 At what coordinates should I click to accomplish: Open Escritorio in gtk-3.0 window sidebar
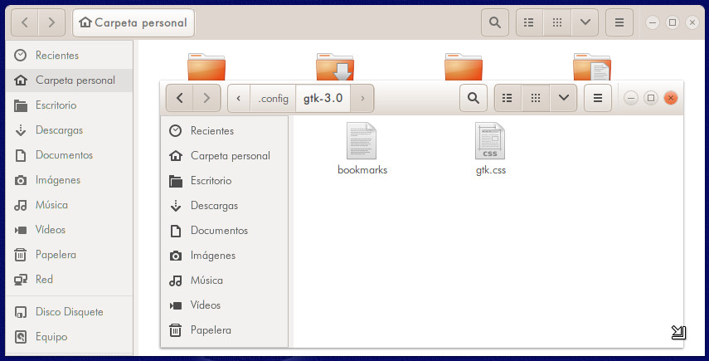point(224,181)
